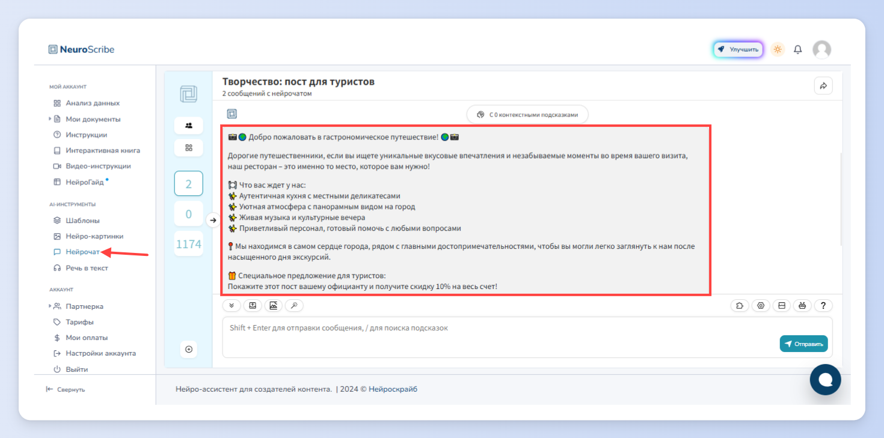
Task: Click line Уютная атмосфера с панорамным видом
Action: [327, 207]
